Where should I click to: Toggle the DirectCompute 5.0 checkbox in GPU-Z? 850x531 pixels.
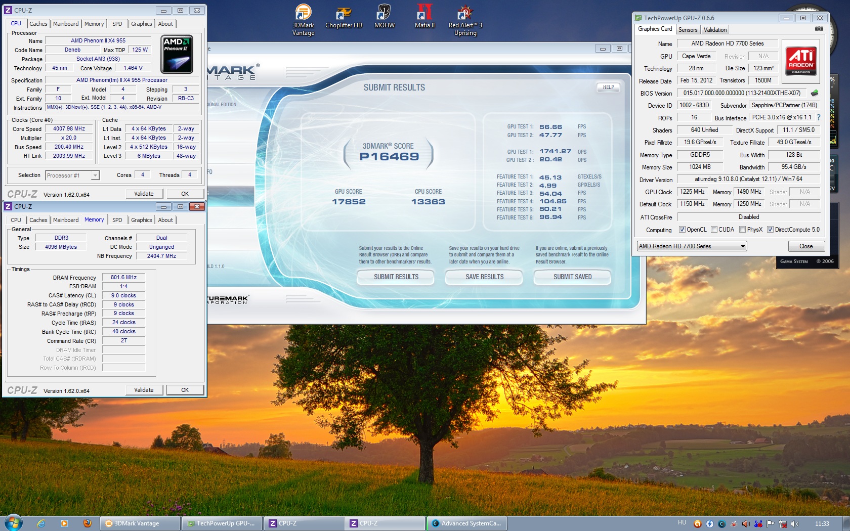coord(770,230)
